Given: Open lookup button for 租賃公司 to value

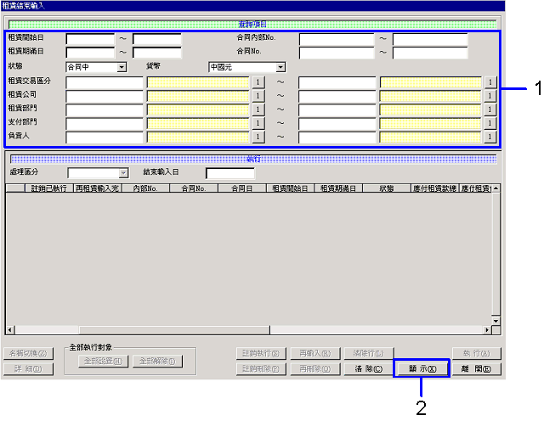Looking at the screenshot, I should pyautogui.click(x=490, y=96).
